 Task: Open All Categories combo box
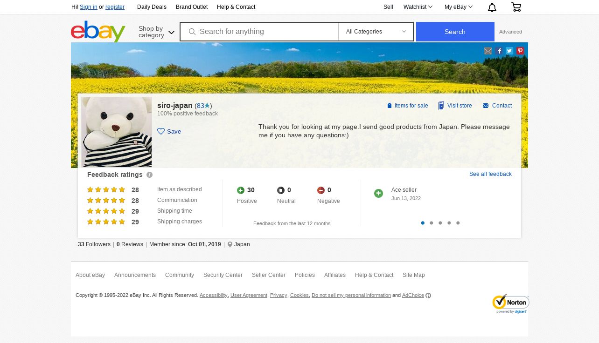coord(376,32)
